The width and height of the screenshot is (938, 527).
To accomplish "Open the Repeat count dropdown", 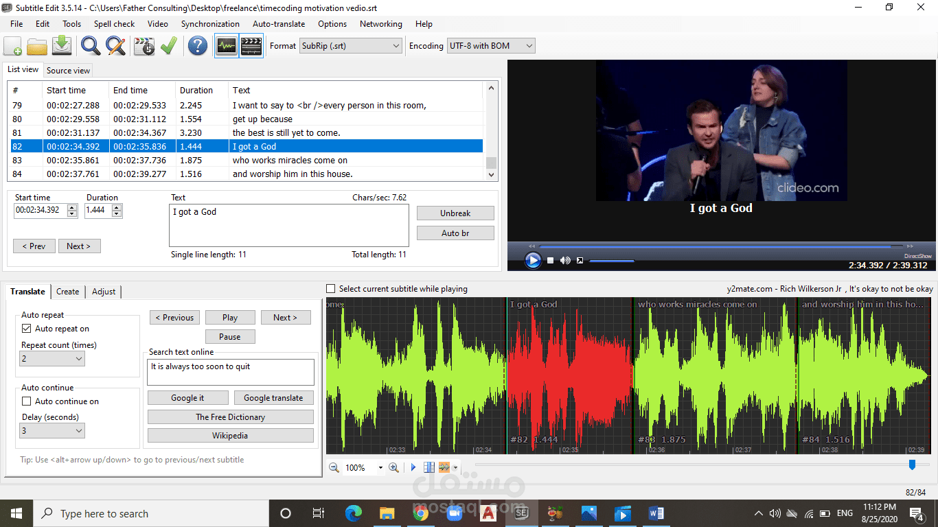I will (52, 358).
